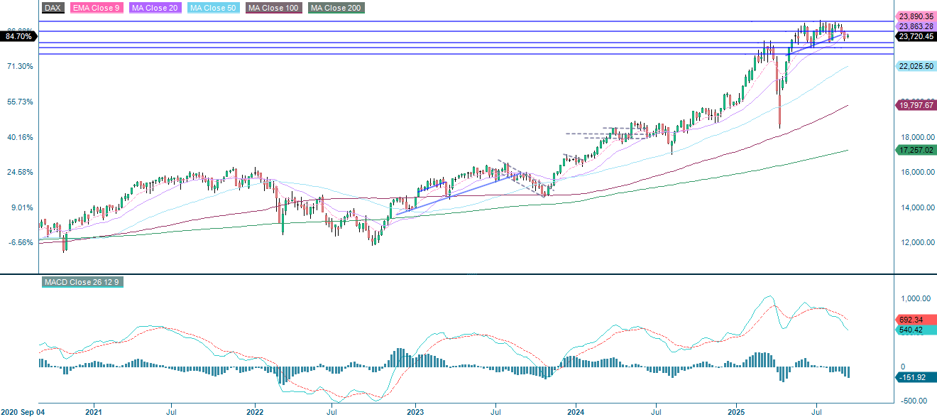Select the green 17,257.02 price marker
The image size is (937, 417).
915,150
